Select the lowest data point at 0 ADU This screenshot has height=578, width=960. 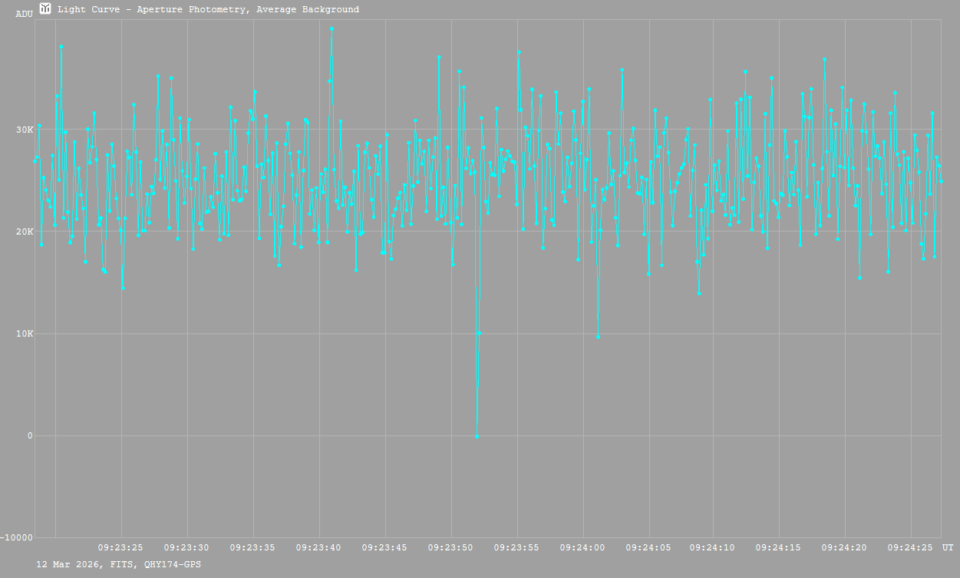pyautogui.click(x=477, y=436)
